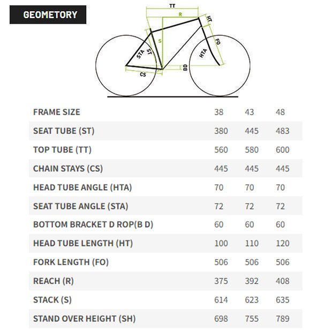Click the REACH value 375
The height and width of the screenshot is (332, 332).
(x=221, y=281)
